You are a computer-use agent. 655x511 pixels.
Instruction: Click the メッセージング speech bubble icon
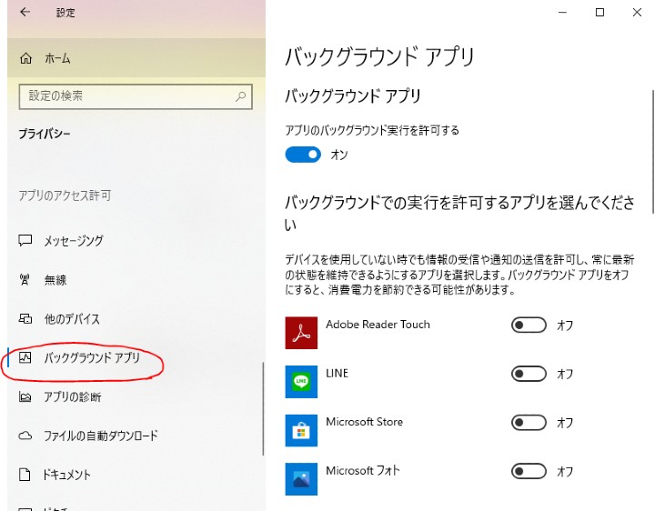(25, 240)
